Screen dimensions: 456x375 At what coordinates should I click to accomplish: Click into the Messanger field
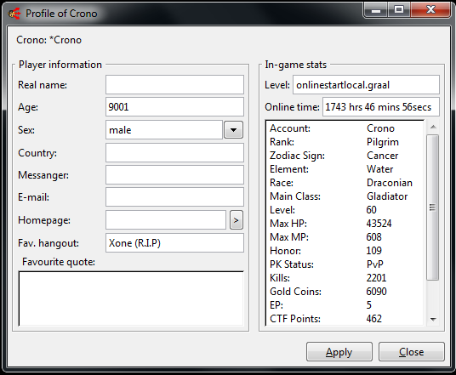pos(174,174)
